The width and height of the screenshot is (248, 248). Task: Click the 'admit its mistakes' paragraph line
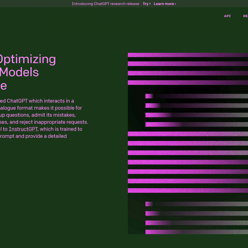coord(38,115)
